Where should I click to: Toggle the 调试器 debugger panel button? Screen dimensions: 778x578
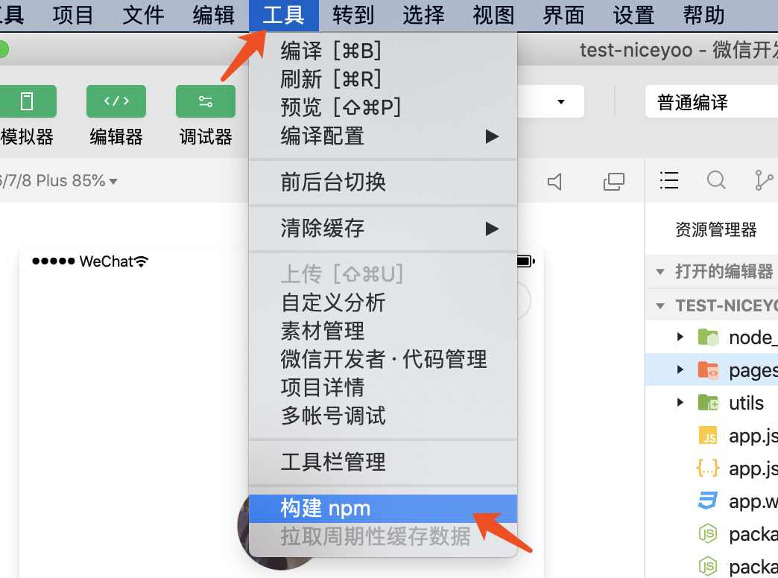(206, 101)
